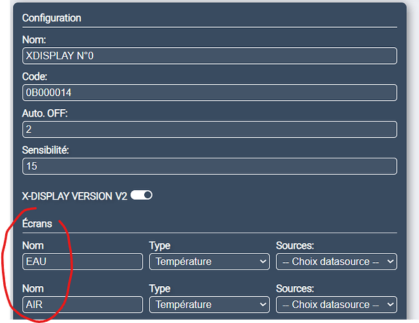Click the Auto. OFF: field label
This screenshot has width=419, height=323.
point(45,113)
